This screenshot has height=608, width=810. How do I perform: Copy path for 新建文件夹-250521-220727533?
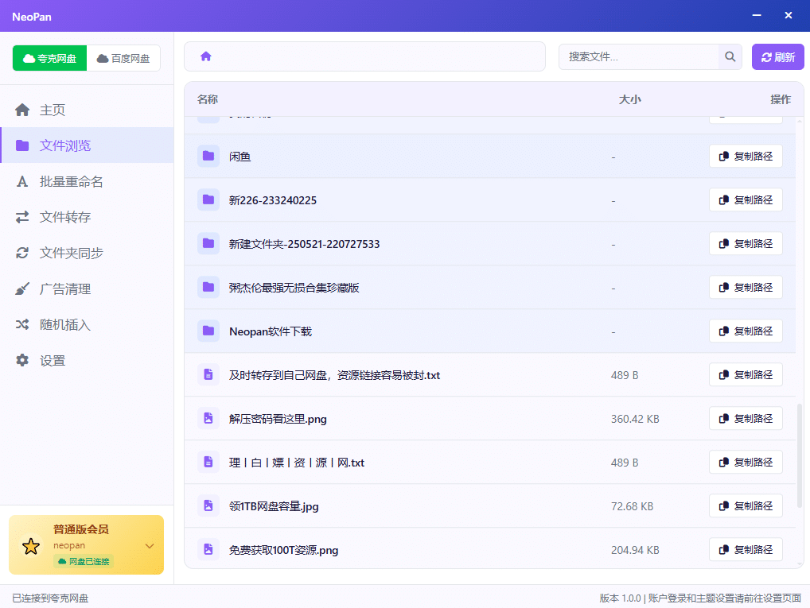coord(746,244)
